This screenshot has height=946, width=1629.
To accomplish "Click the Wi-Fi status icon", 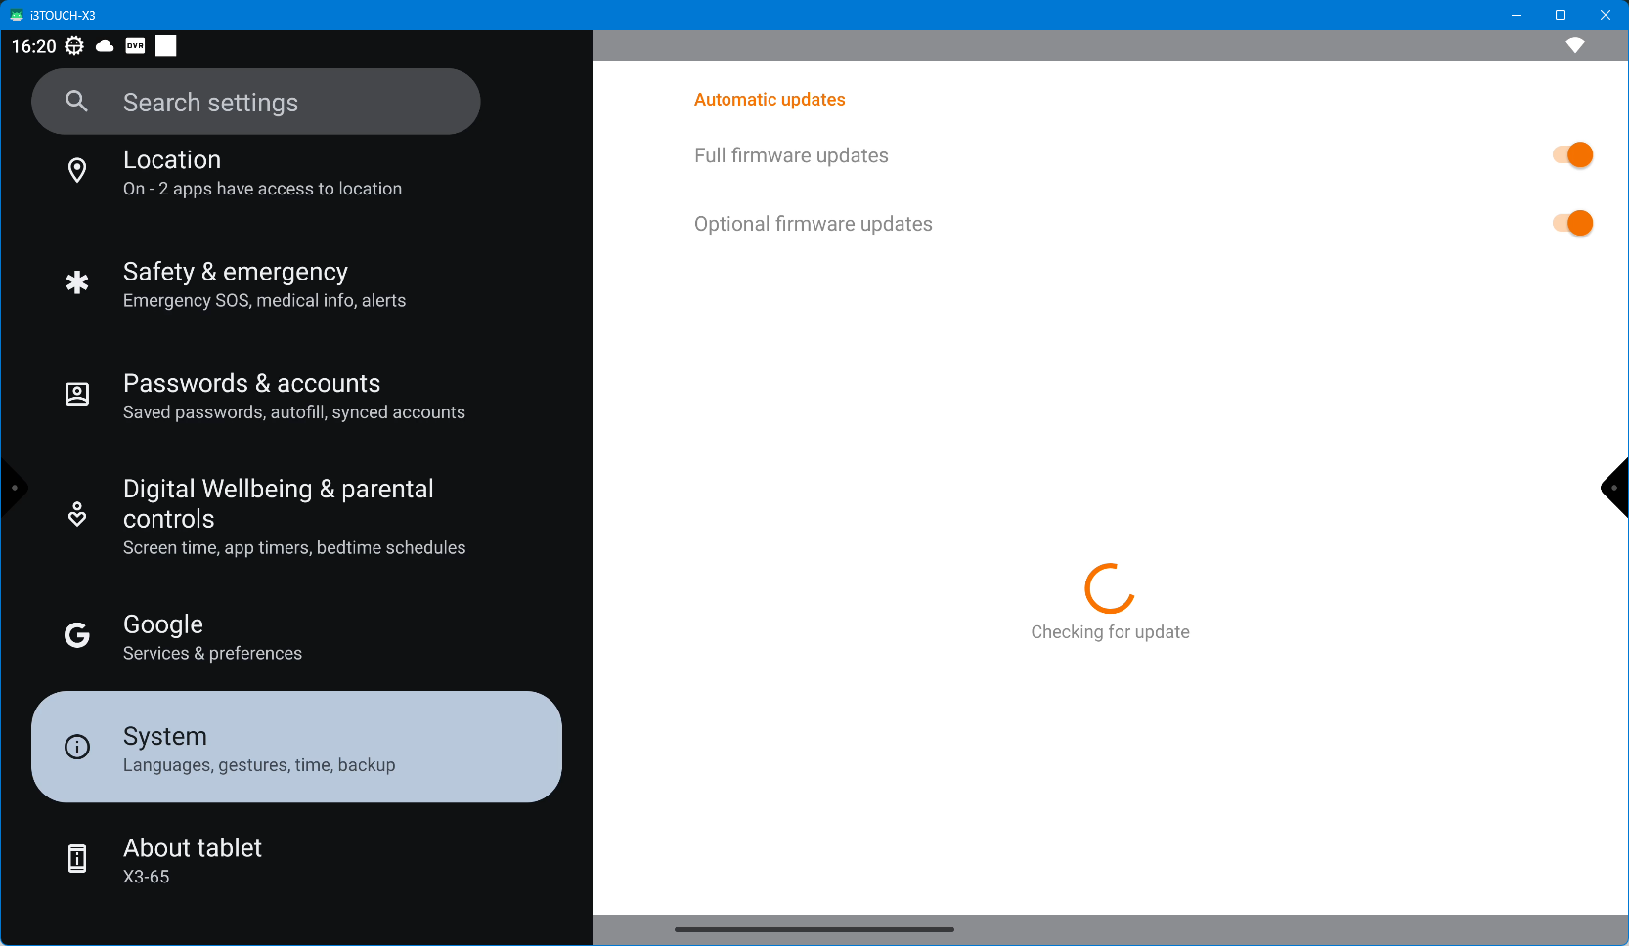I will (x=1574, y=45).
